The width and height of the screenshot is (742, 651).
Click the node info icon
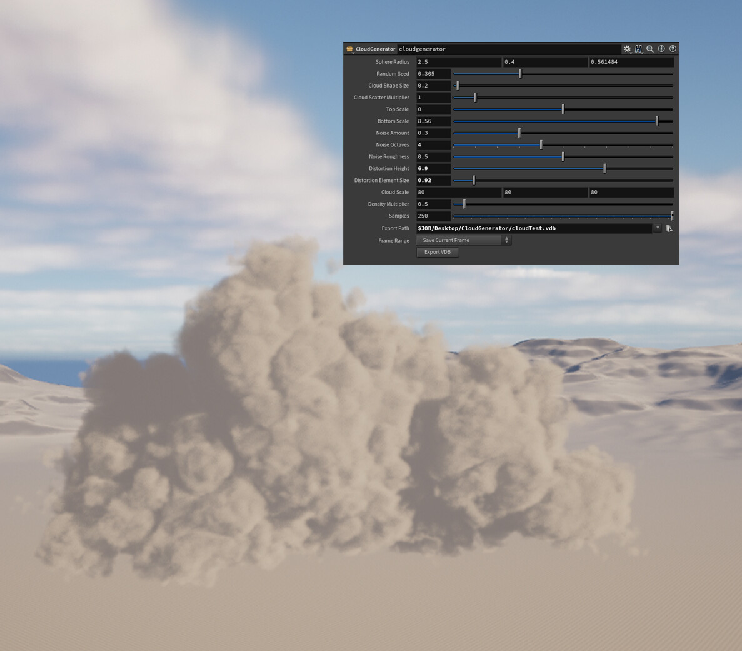661,49
